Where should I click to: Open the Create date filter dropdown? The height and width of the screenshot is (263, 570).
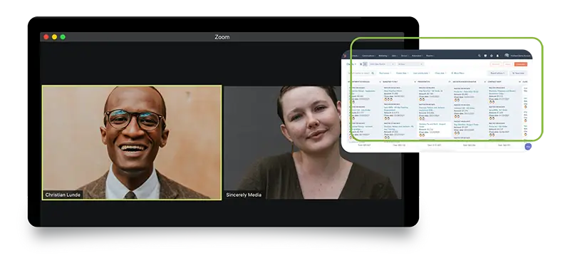(x=403, y=73)
